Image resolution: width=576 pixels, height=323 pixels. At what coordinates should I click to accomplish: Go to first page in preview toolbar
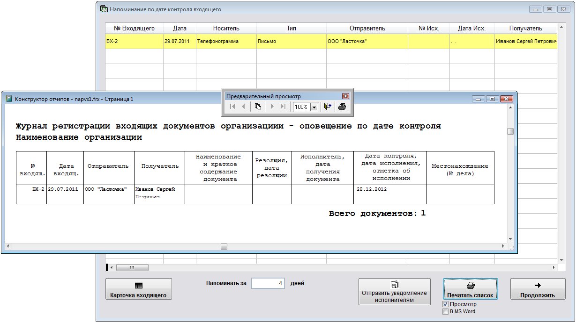232,107
